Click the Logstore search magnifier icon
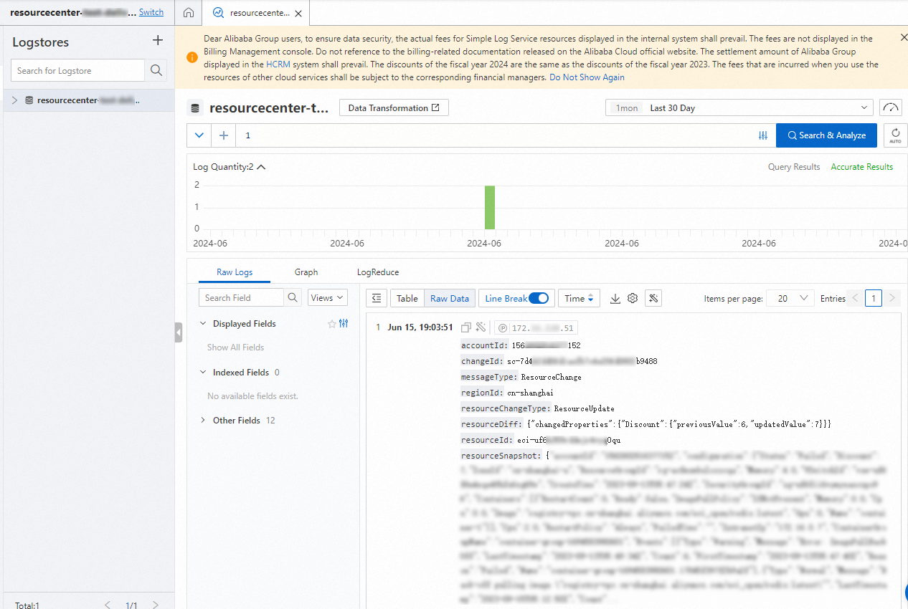Viewport: 908px width, 609px height. [x=156, y=70]
